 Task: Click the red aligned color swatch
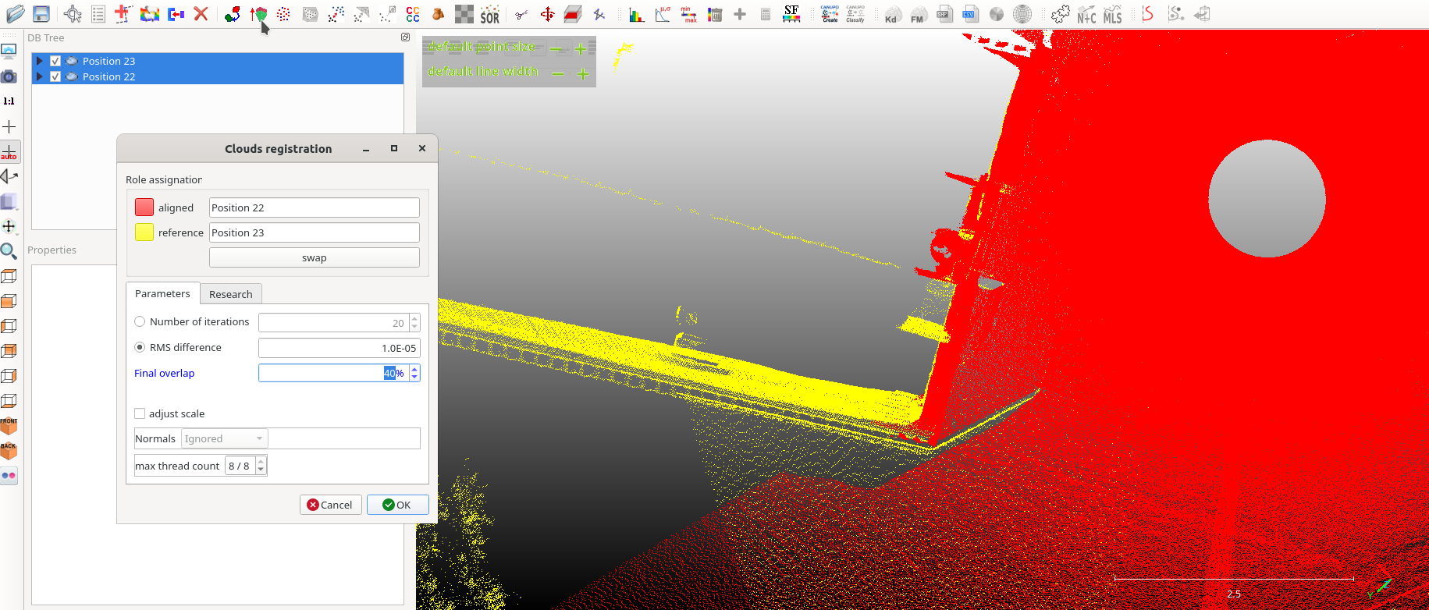pos(144,207)
